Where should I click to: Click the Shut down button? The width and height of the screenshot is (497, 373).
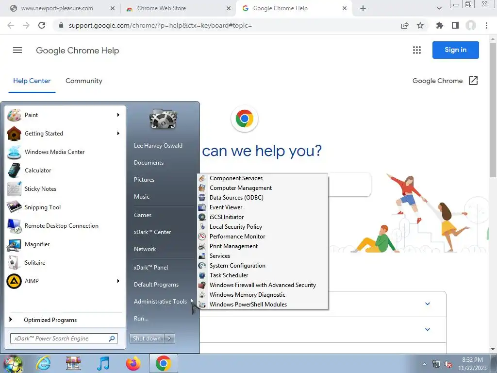[x=147, y=339]
